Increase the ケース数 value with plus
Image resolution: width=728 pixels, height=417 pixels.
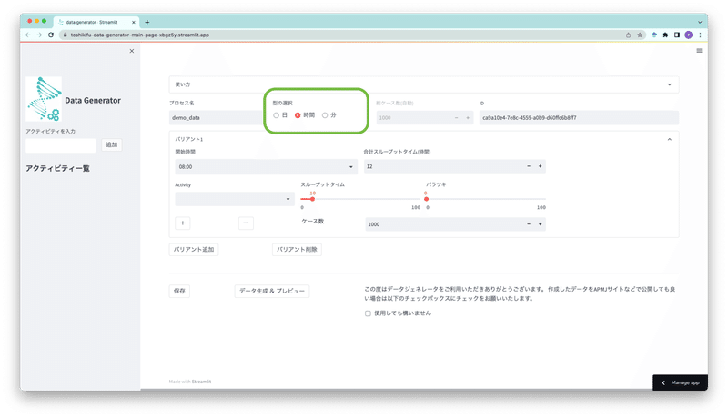point(540,224)
